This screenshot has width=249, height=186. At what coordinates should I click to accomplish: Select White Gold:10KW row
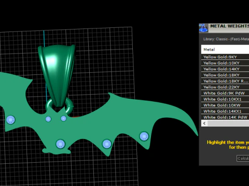[x=225, y=105]
